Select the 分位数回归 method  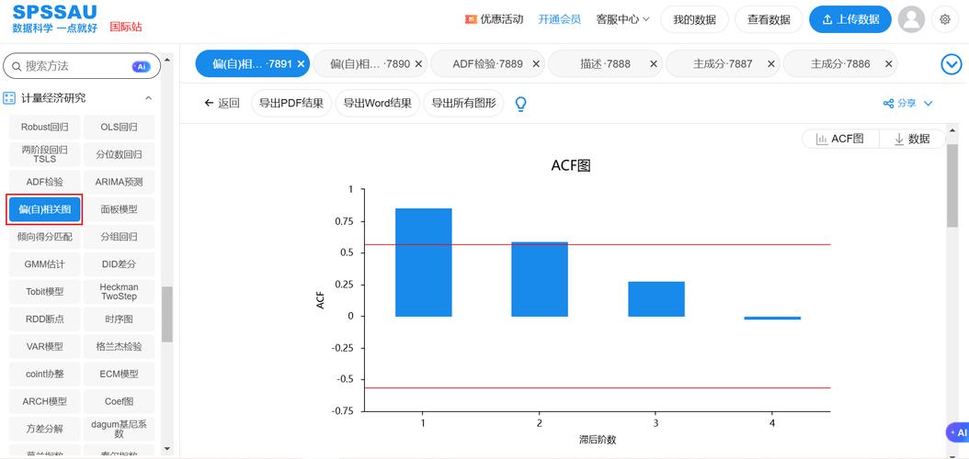click(x=119, y=154)
